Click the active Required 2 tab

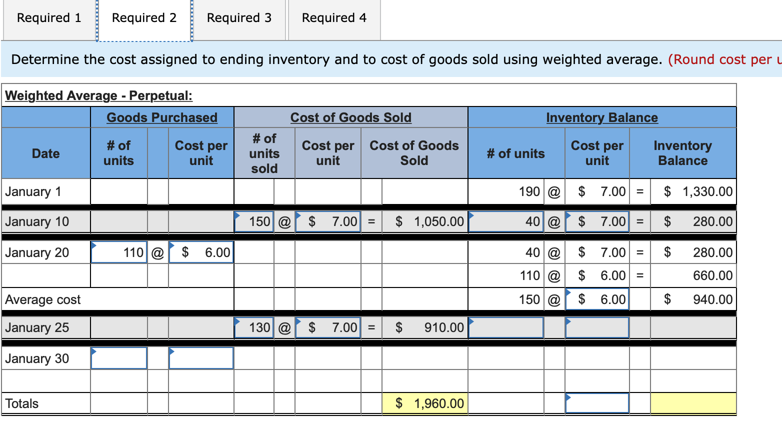click(143, 17)
